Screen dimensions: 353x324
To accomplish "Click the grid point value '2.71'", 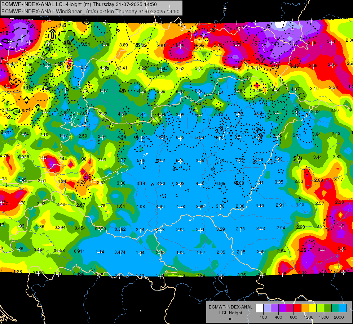I will click(x=200, y=230).
